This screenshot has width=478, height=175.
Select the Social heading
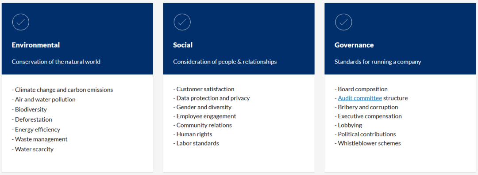click(x=183, y=45)
